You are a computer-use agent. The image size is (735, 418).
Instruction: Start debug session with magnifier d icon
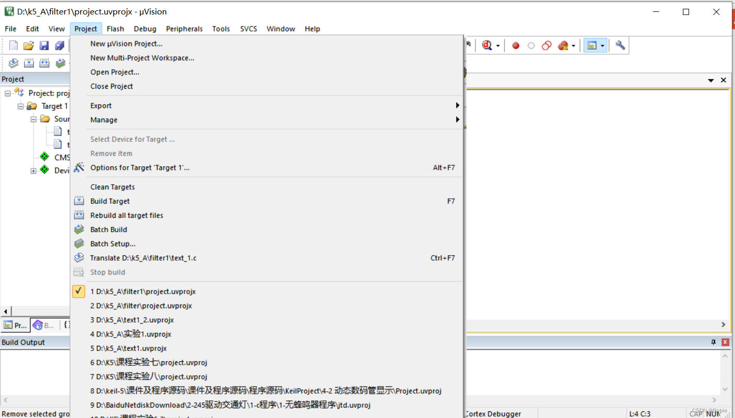click(487, 45)
